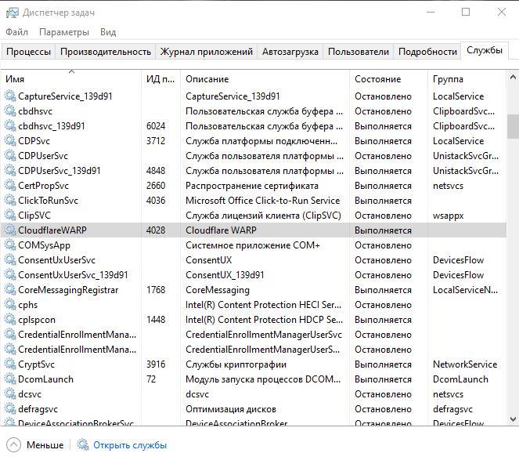Image resolution: width=519 pixels, height=464 pixels.
Task: Sort services by the Имя column header
Action: coord(70,79)
